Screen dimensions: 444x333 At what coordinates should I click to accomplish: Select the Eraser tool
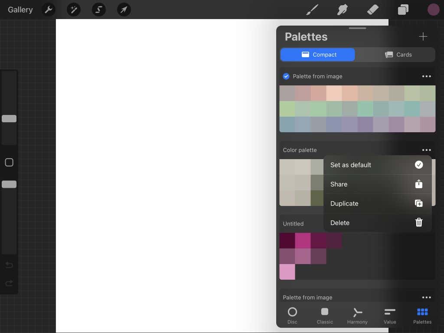pos(372,10)
